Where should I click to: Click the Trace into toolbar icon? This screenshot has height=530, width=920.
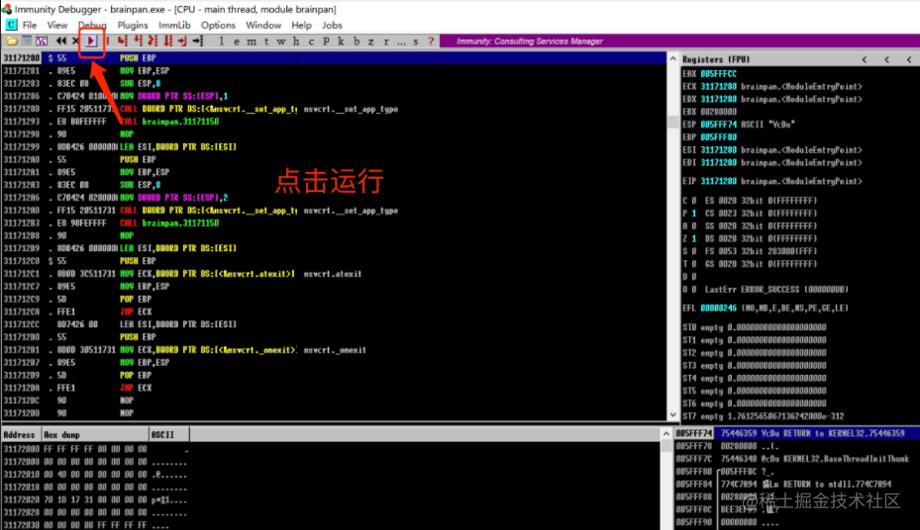click(x=153, y=41)
